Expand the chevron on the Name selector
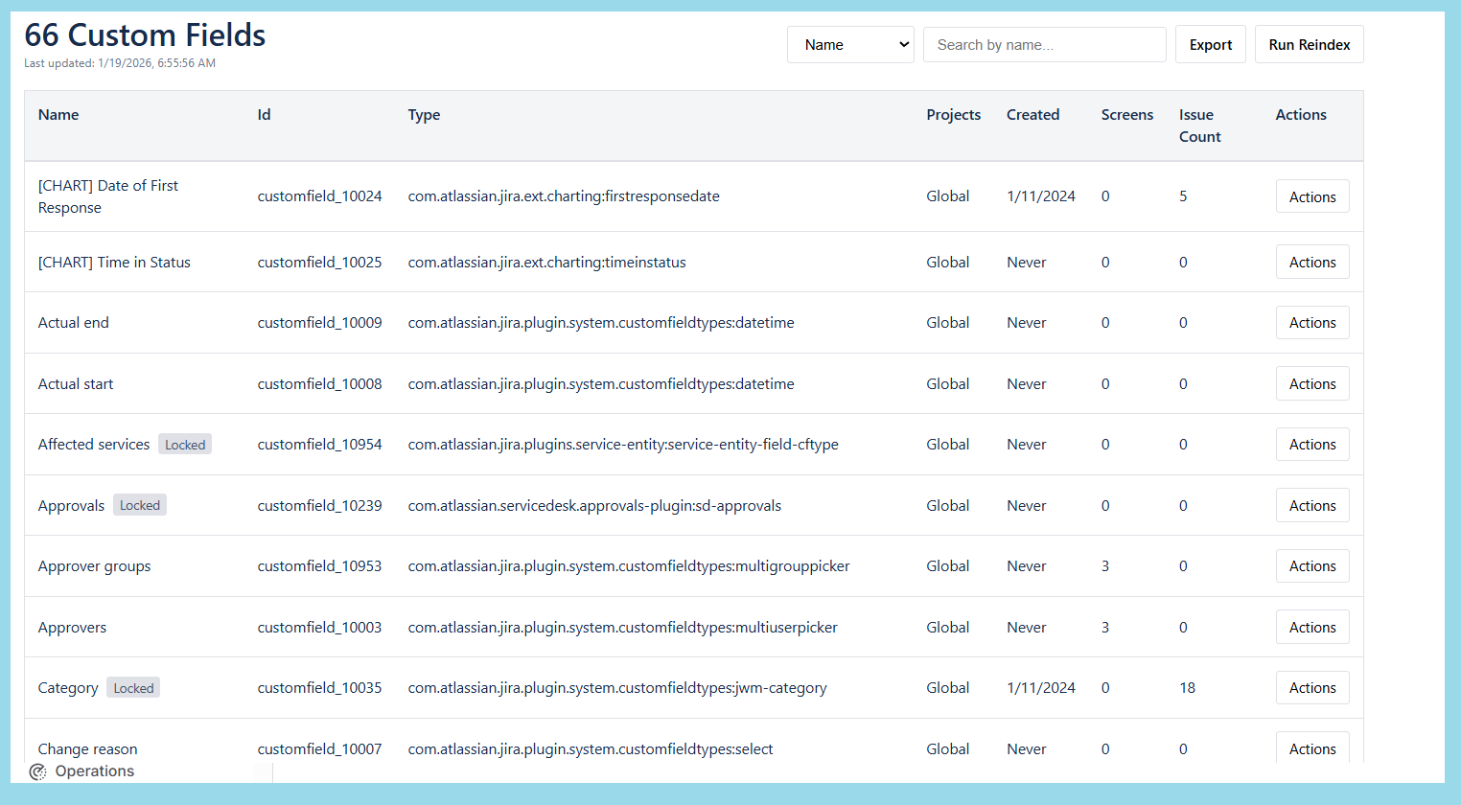1461x805 pixels. (902, 44)
